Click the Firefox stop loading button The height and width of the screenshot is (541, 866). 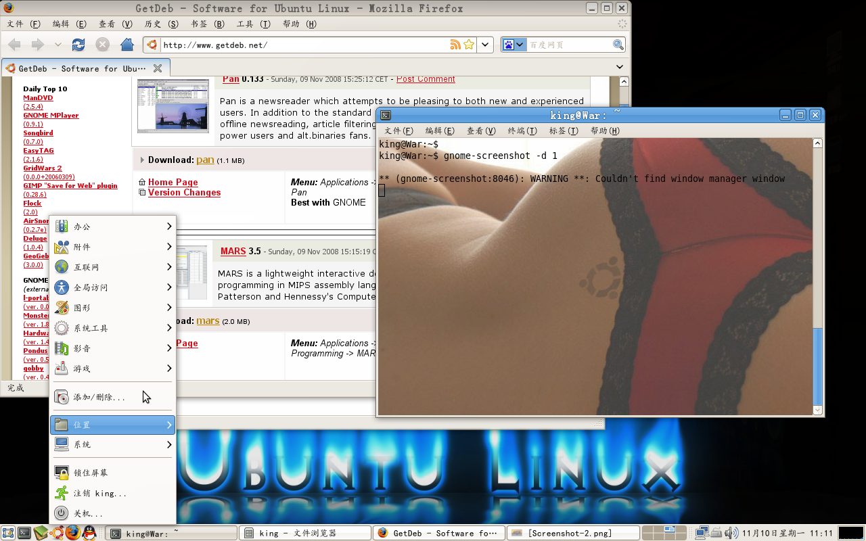coord(102,45)
